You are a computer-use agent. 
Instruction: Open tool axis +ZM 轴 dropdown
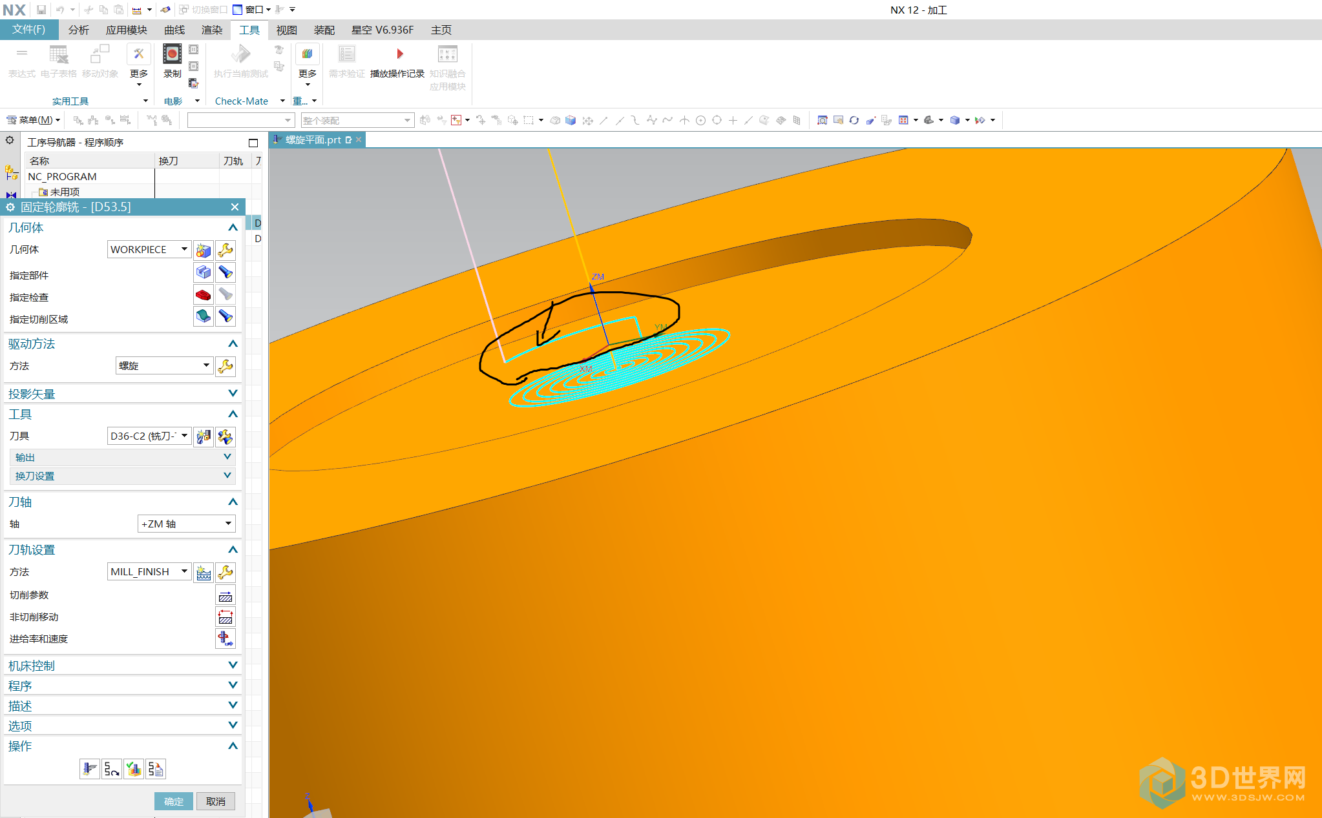pyautogui.click(x=187, y=524)
